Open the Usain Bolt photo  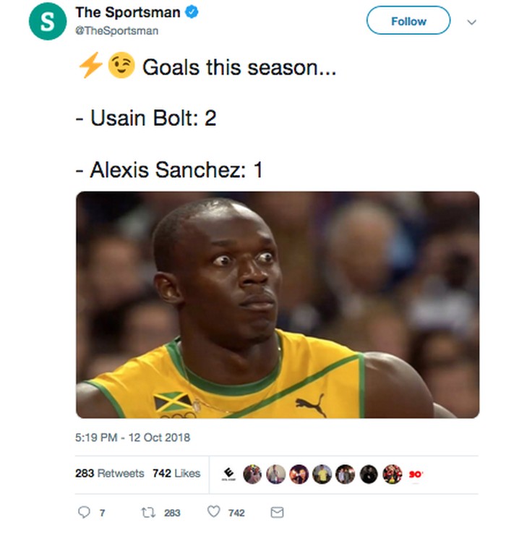tap(278, 305)
